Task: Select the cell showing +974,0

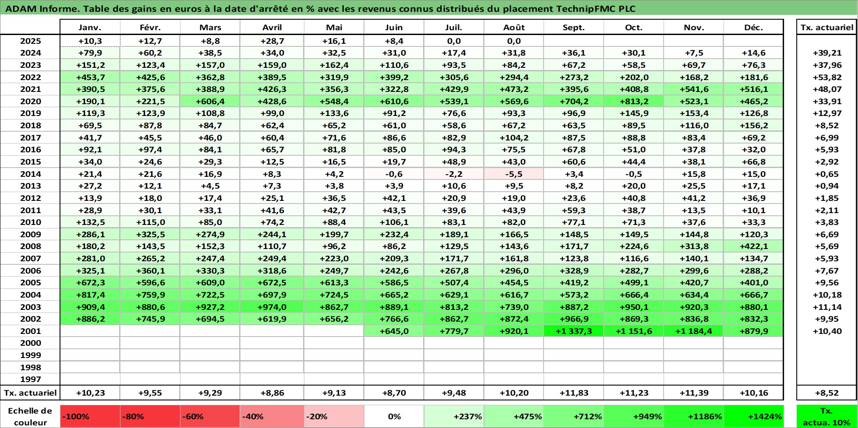Action: (x=272, y=307)
